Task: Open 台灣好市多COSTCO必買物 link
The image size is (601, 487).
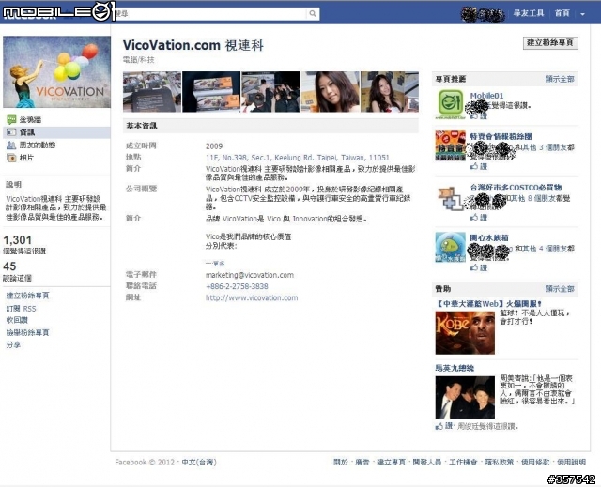Action: 516,188
